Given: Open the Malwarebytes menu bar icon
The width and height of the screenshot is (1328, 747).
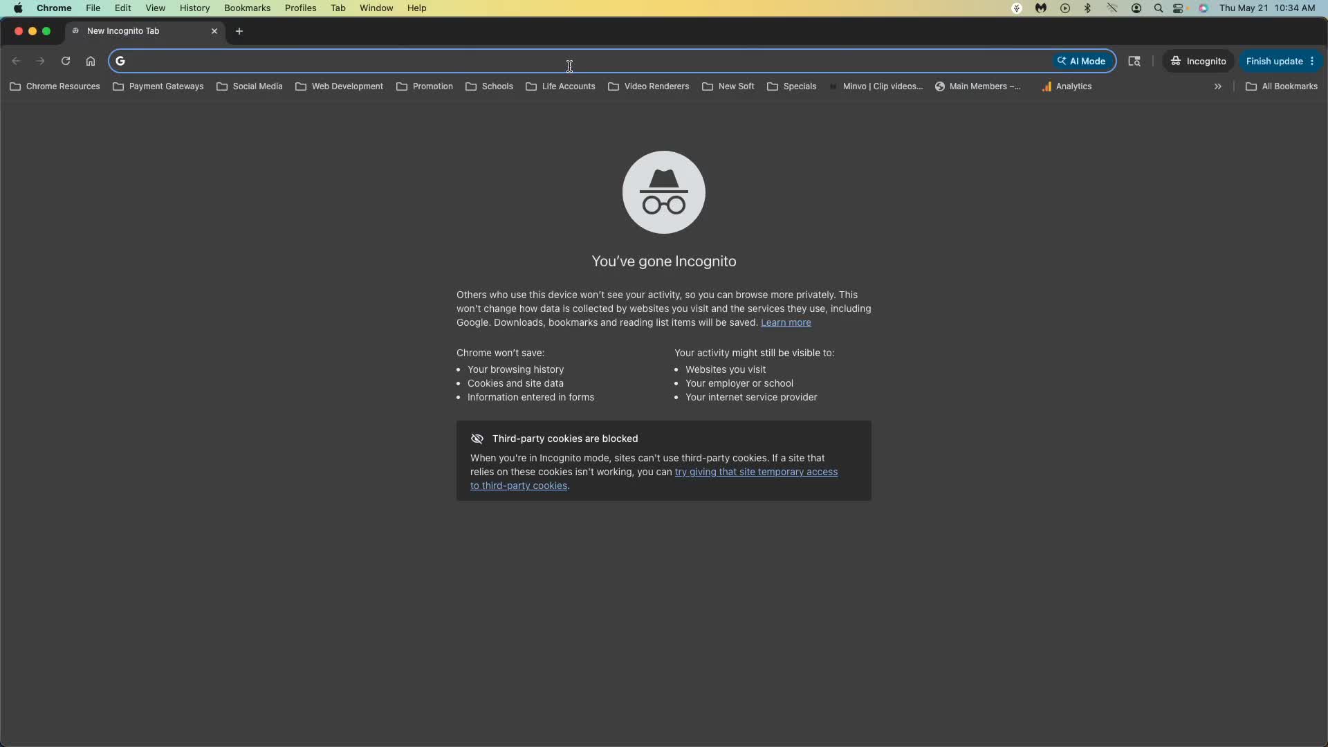Looking at the screenshot, I should pyautogui.click(x=1041, y=8).
